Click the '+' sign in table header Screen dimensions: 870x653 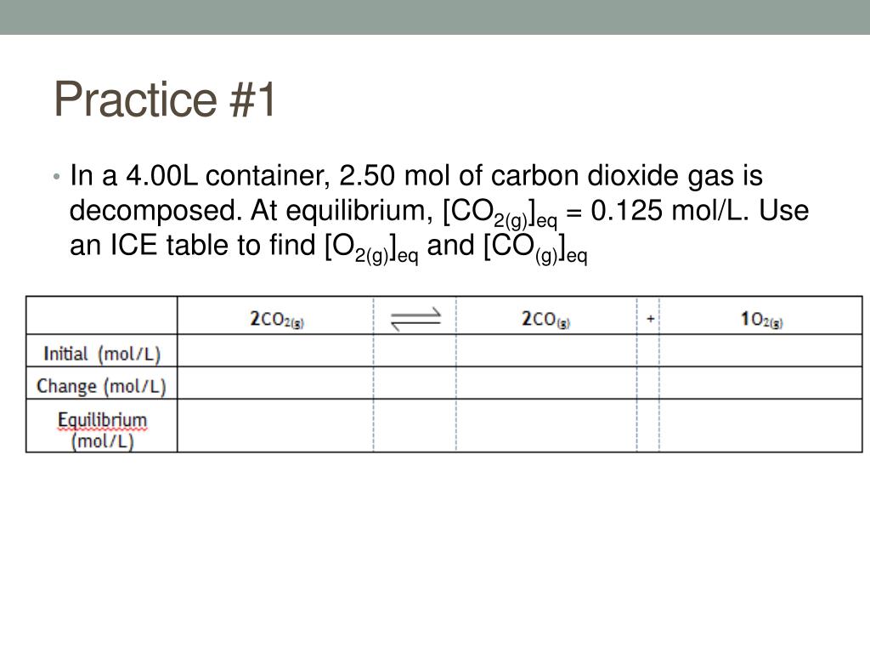pyautogui.click(x=650, y=319)
